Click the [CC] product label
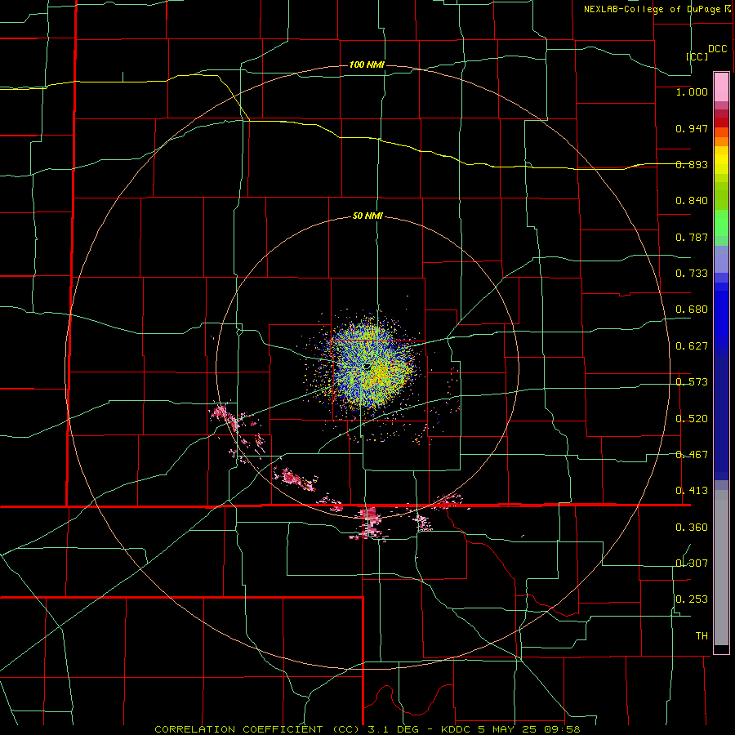735x735 pixels. pos(697,56)
